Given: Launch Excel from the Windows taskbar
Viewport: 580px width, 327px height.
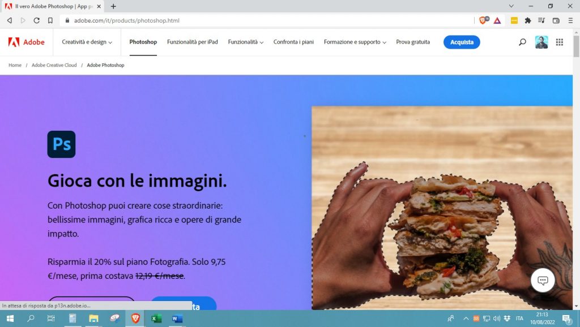Looking at the screenshot, I should click(156, 319).
